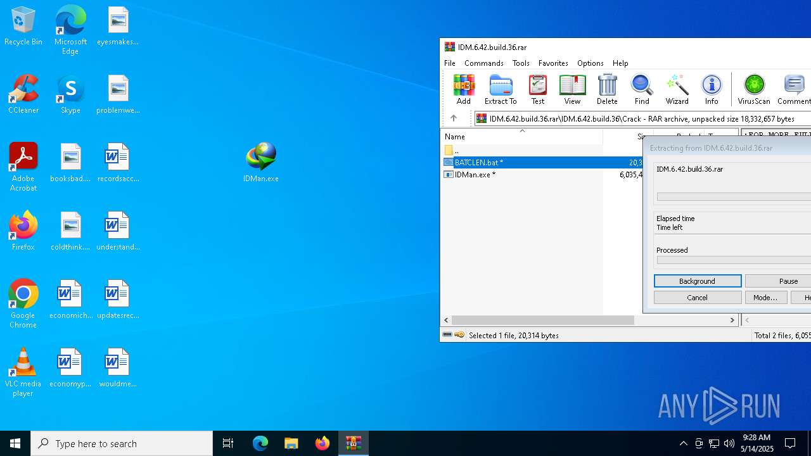Screen dimensions: 811x456
Task: Select the wouldme Word document
Action: [x=118, y=368]
